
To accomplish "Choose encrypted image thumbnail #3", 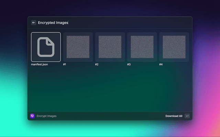I will (142, 47).
